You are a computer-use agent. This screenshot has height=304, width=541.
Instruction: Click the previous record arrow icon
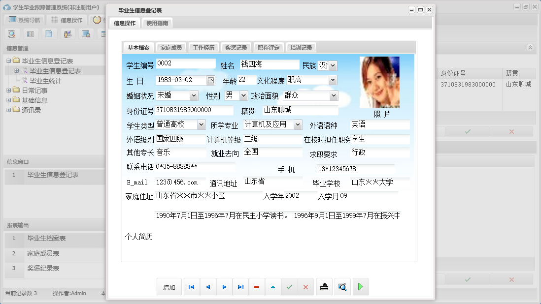click(x=207, y=287)
